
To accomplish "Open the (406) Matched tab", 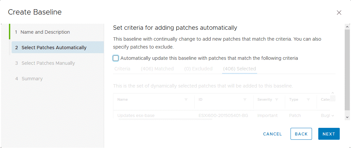I will tap(157, 69).
